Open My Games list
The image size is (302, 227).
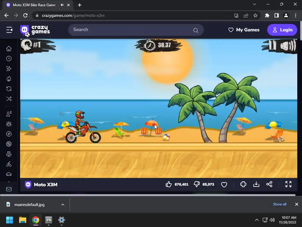point(244,30)
